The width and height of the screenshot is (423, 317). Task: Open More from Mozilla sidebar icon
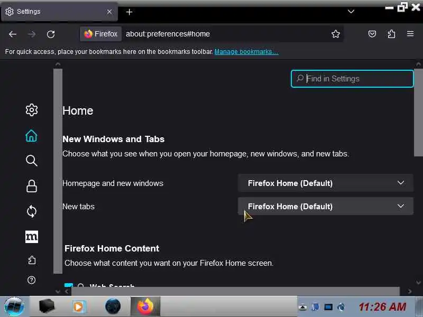click(32, 237)
